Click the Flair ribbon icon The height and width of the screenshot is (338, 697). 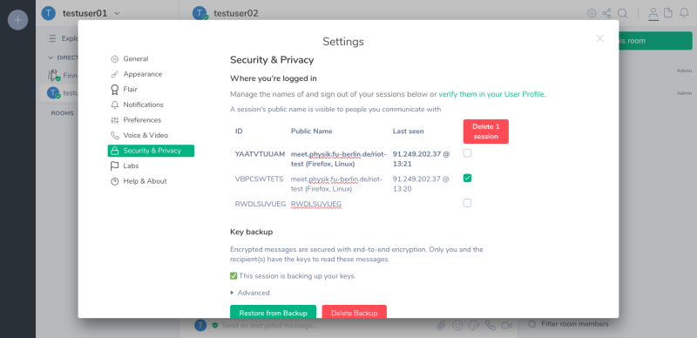(x=115, y=90)
